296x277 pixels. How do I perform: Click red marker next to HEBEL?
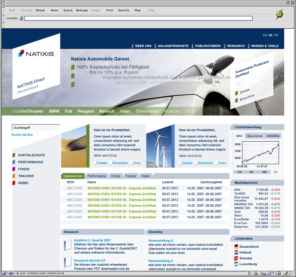14,183
